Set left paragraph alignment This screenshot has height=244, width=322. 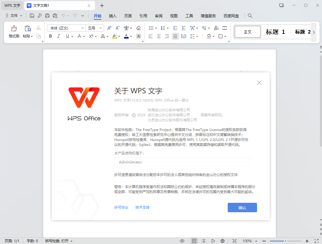click(x=150, y=36)
